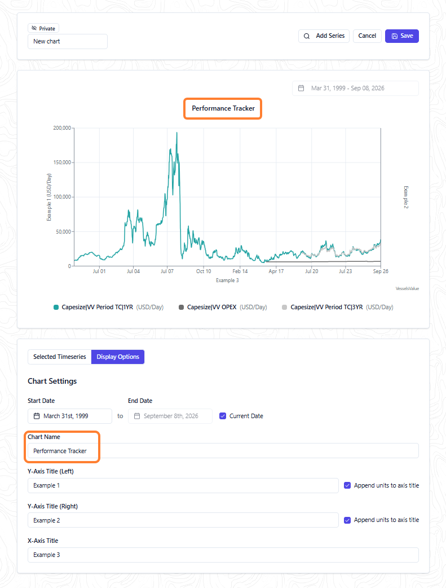
Task: Click the Oct 10 x-axis tick label
Action: tap(204, 271)
